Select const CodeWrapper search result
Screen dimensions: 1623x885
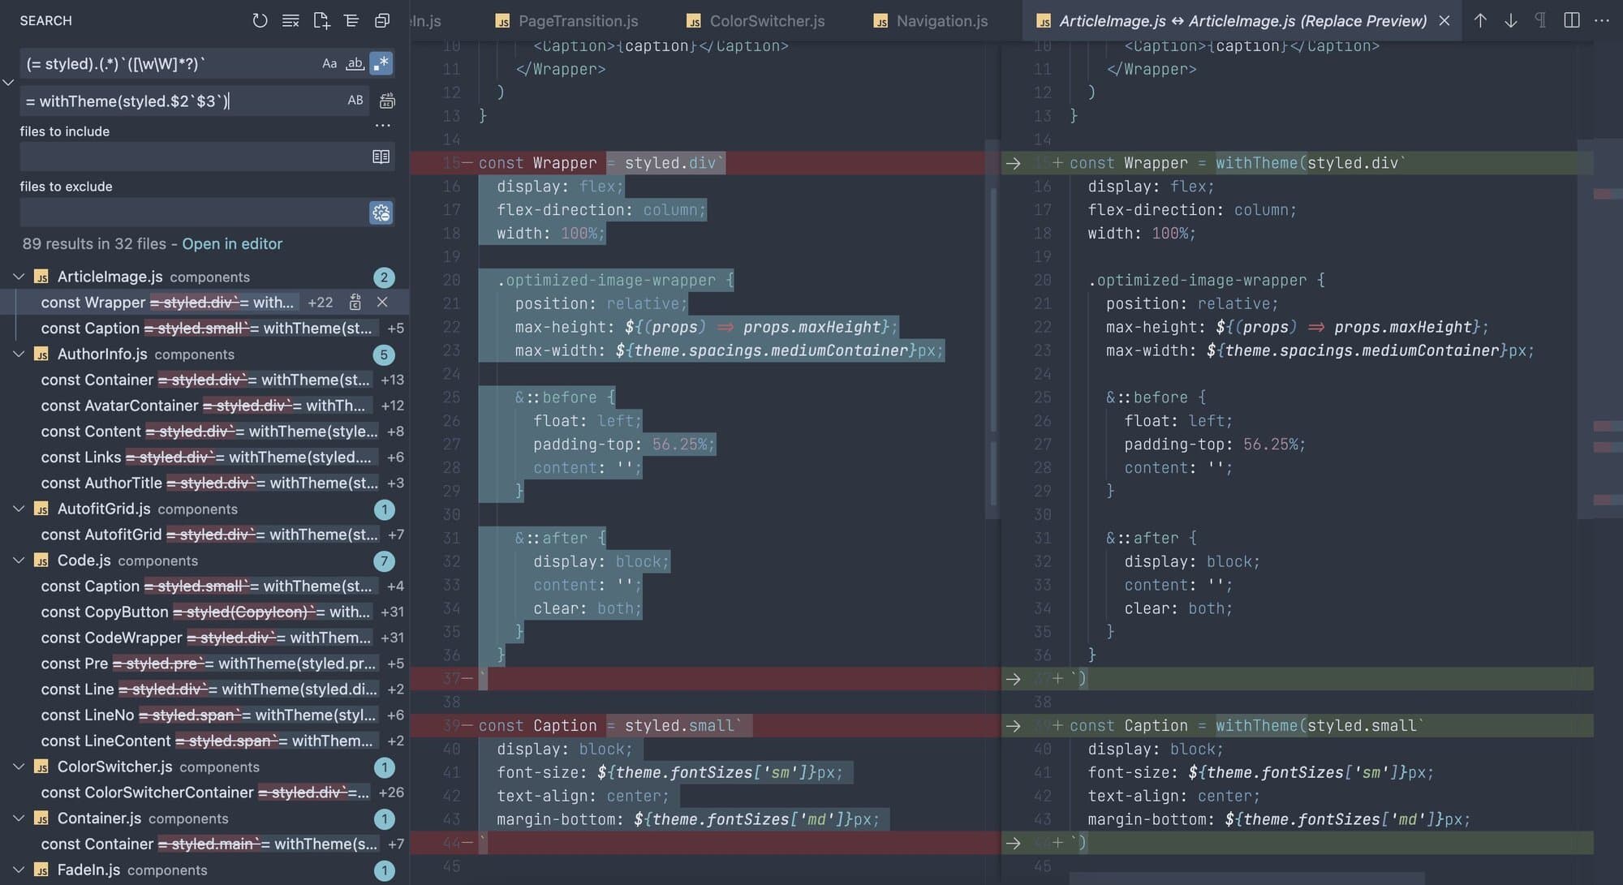pos(204,638)
